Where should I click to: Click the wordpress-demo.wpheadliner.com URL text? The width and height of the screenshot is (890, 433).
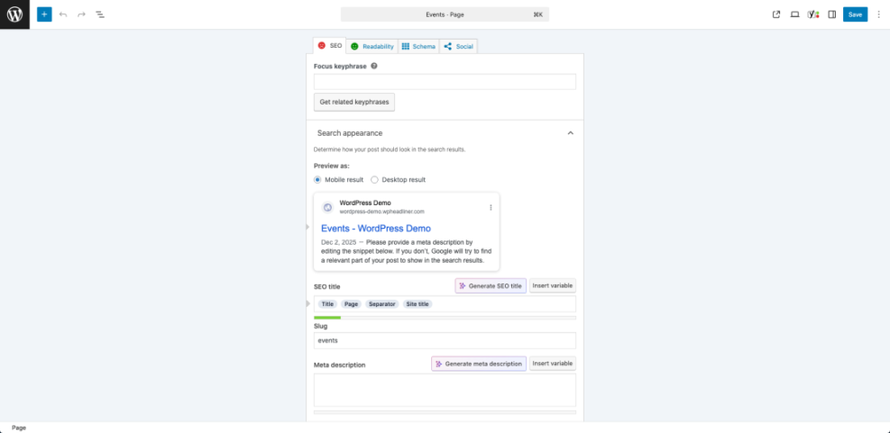tap(381, 212)
